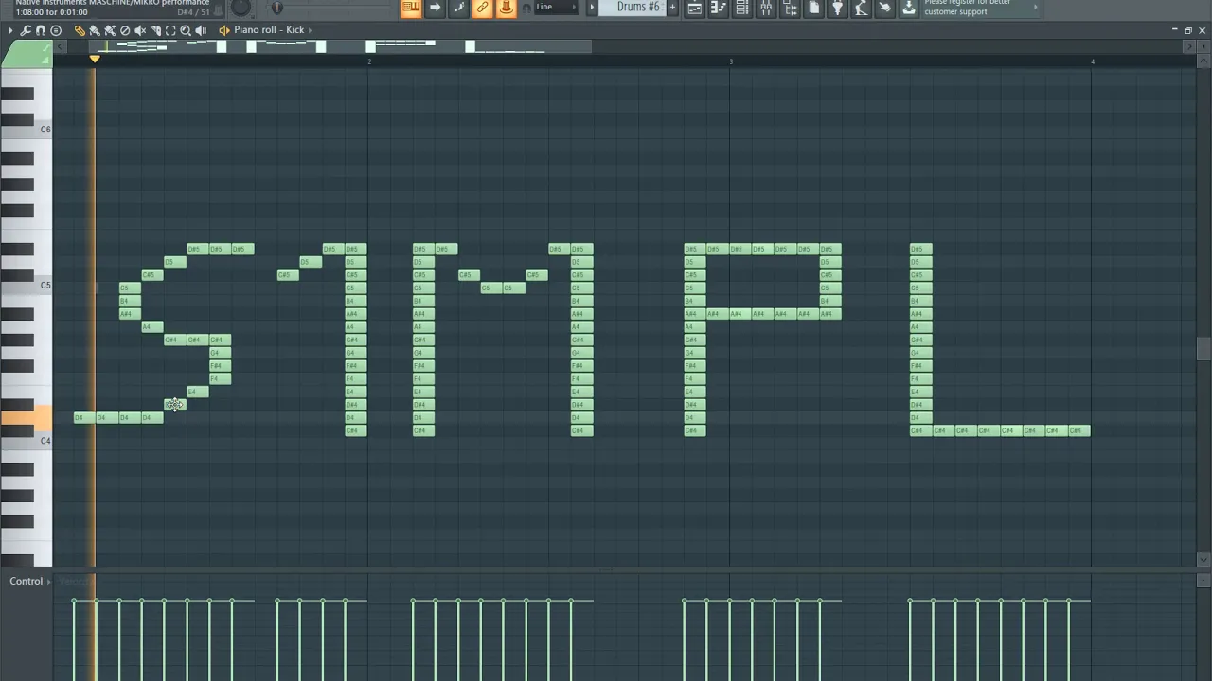Open the 'Line' snap dropdown
The height and width of the screenshot is (681, 1212).
556,7
